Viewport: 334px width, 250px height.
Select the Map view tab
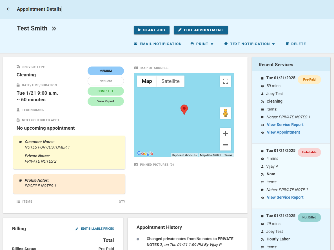click(147, 81)
